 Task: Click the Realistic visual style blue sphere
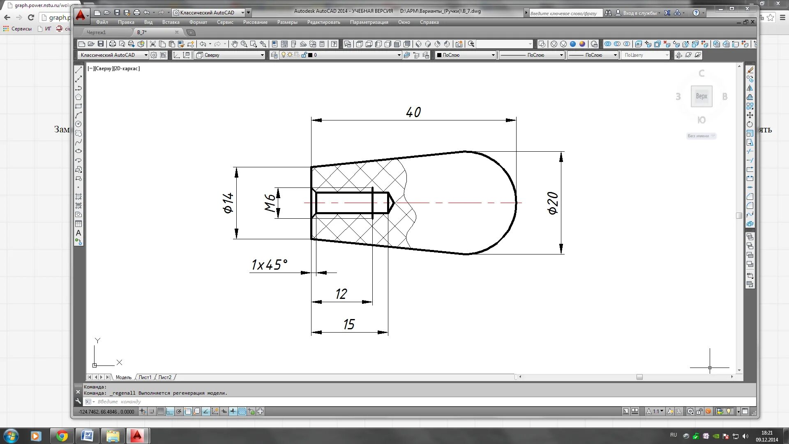point(573,44)
